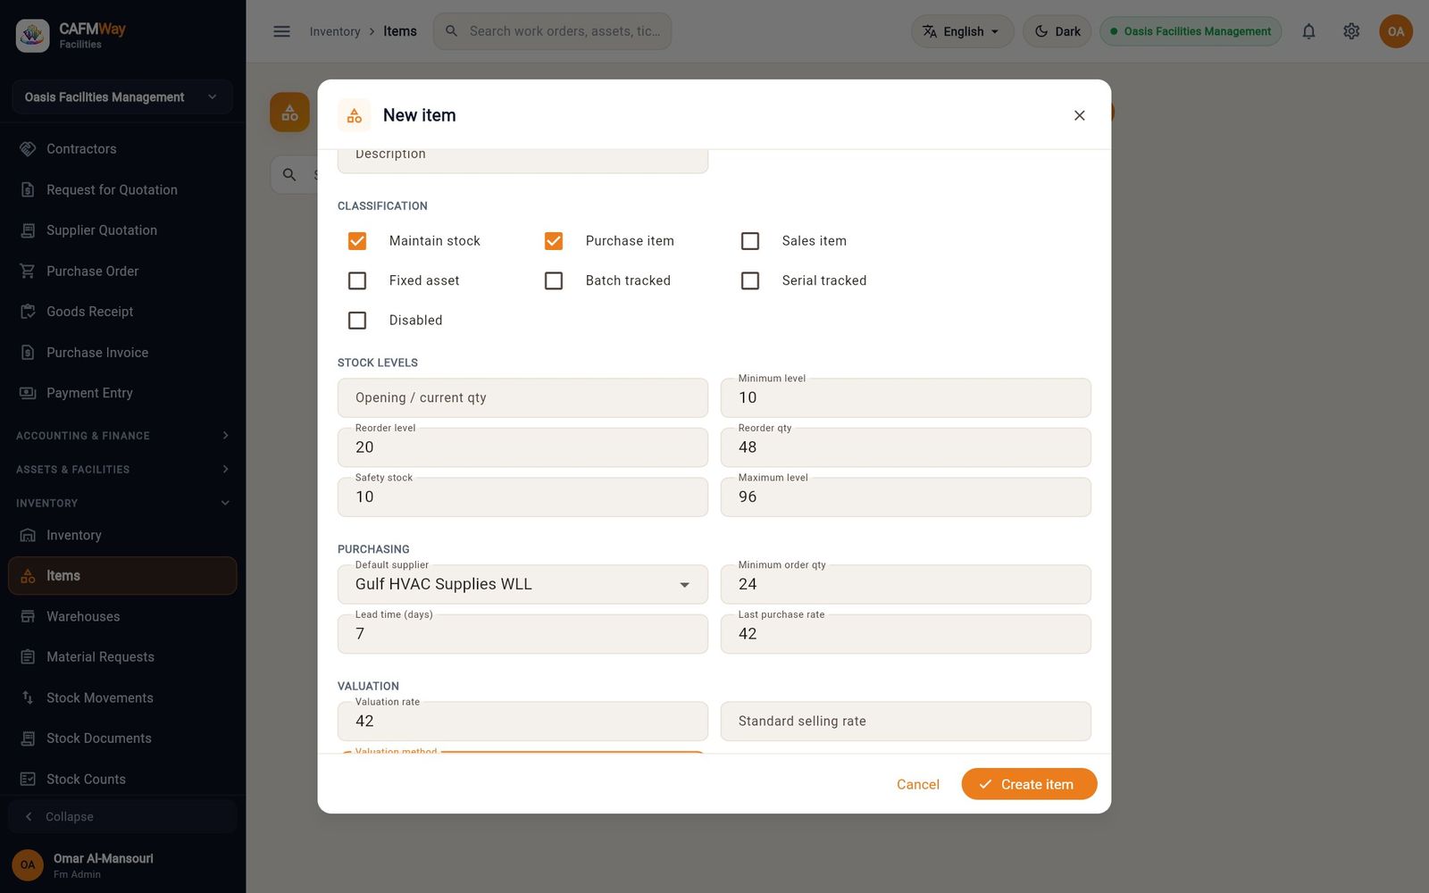The width and height of the screenshot is (1429, 893).
Task: Click the Stock Documents icon
Action: tap(28, 739)
